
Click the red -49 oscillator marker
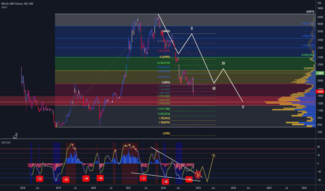click(86, 178)
